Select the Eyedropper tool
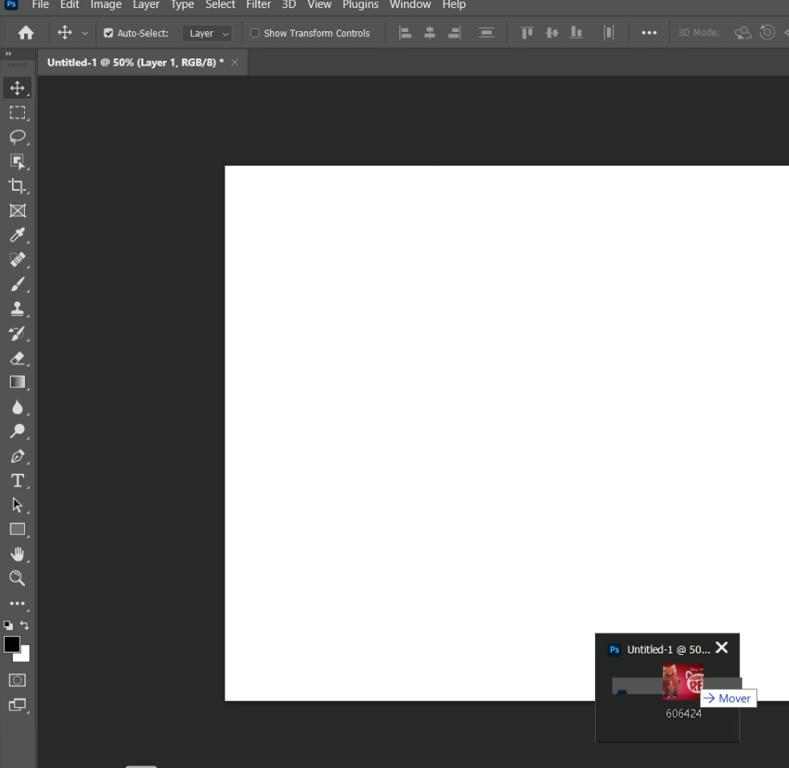Screen dimensions: 789x768 [17, 235]
